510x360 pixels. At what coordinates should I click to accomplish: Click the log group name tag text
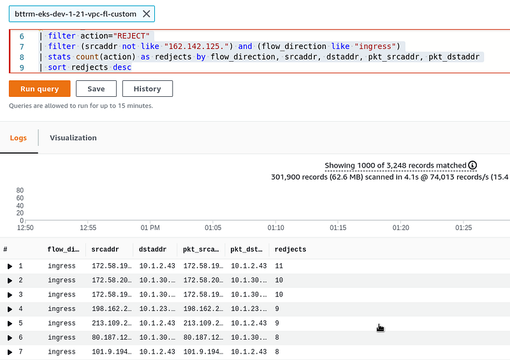coord(75,14)
